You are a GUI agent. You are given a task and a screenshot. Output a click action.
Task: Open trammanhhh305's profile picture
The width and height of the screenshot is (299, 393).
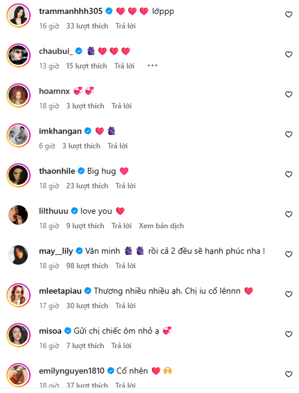click(18, 15)
